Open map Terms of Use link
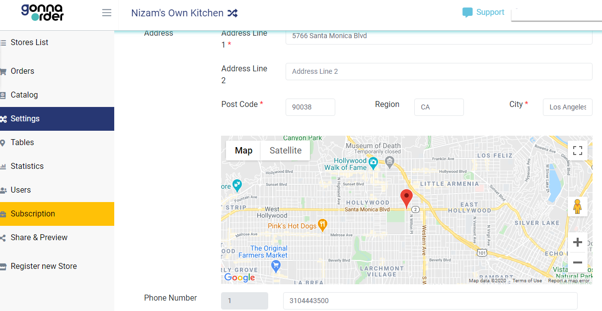The image size is (602, 311). coord(527,281)
